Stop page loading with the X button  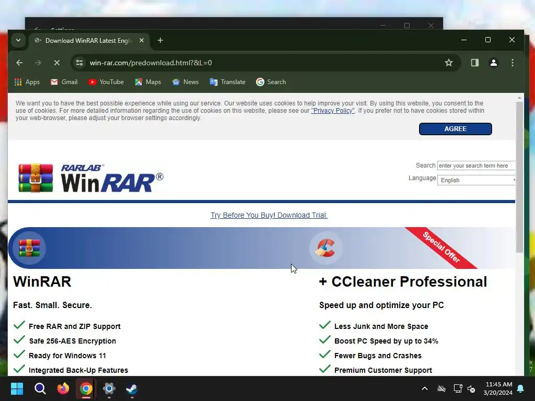click(57, 63)
